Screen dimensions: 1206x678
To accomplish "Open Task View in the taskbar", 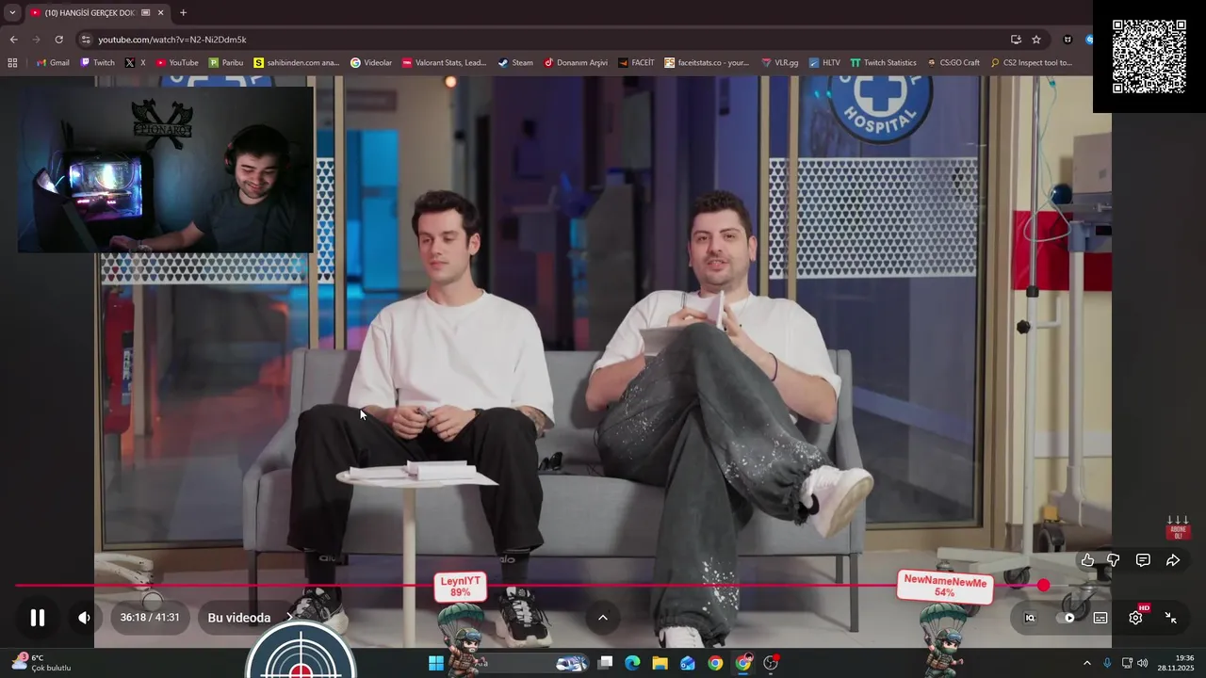I will pos(606,663).
